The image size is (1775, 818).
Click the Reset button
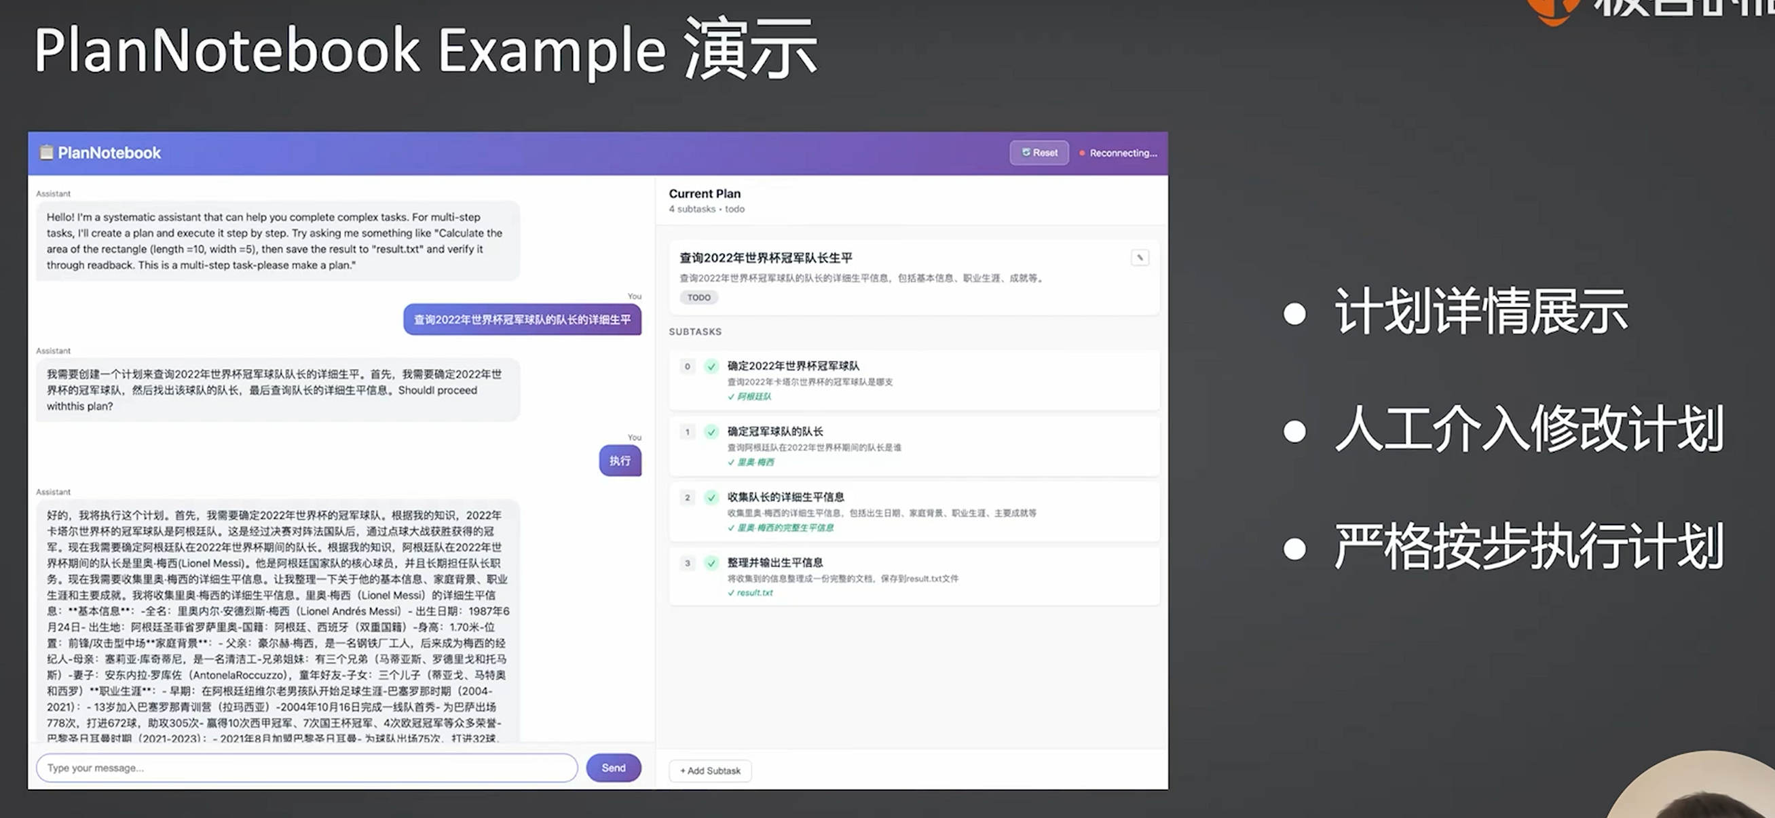point(1039,153)
